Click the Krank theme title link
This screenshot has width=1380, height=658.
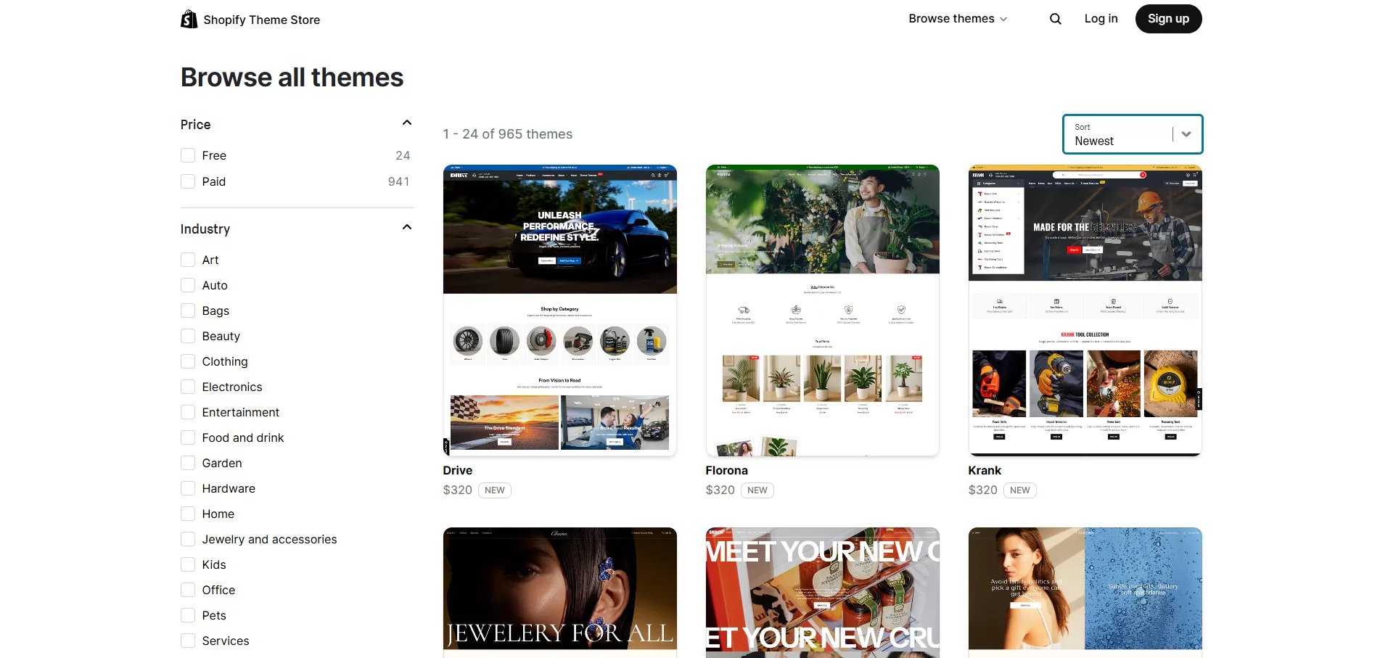tap(984, 470)
